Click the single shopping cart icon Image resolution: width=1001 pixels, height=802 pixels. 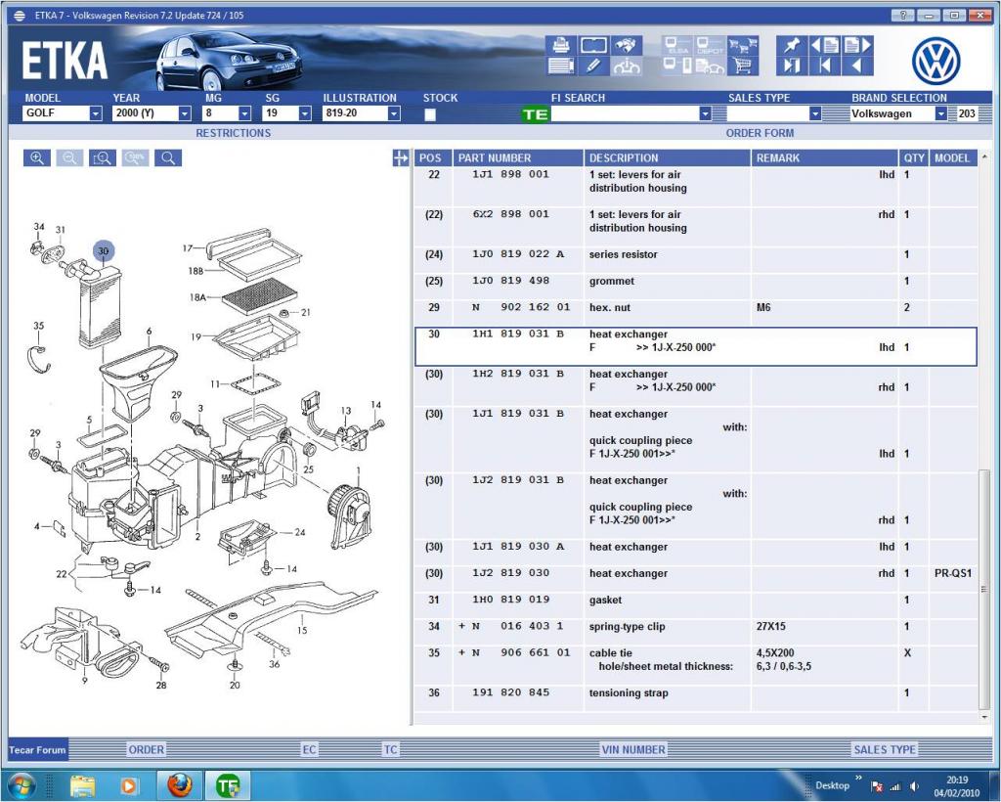(x=743, y=66)
